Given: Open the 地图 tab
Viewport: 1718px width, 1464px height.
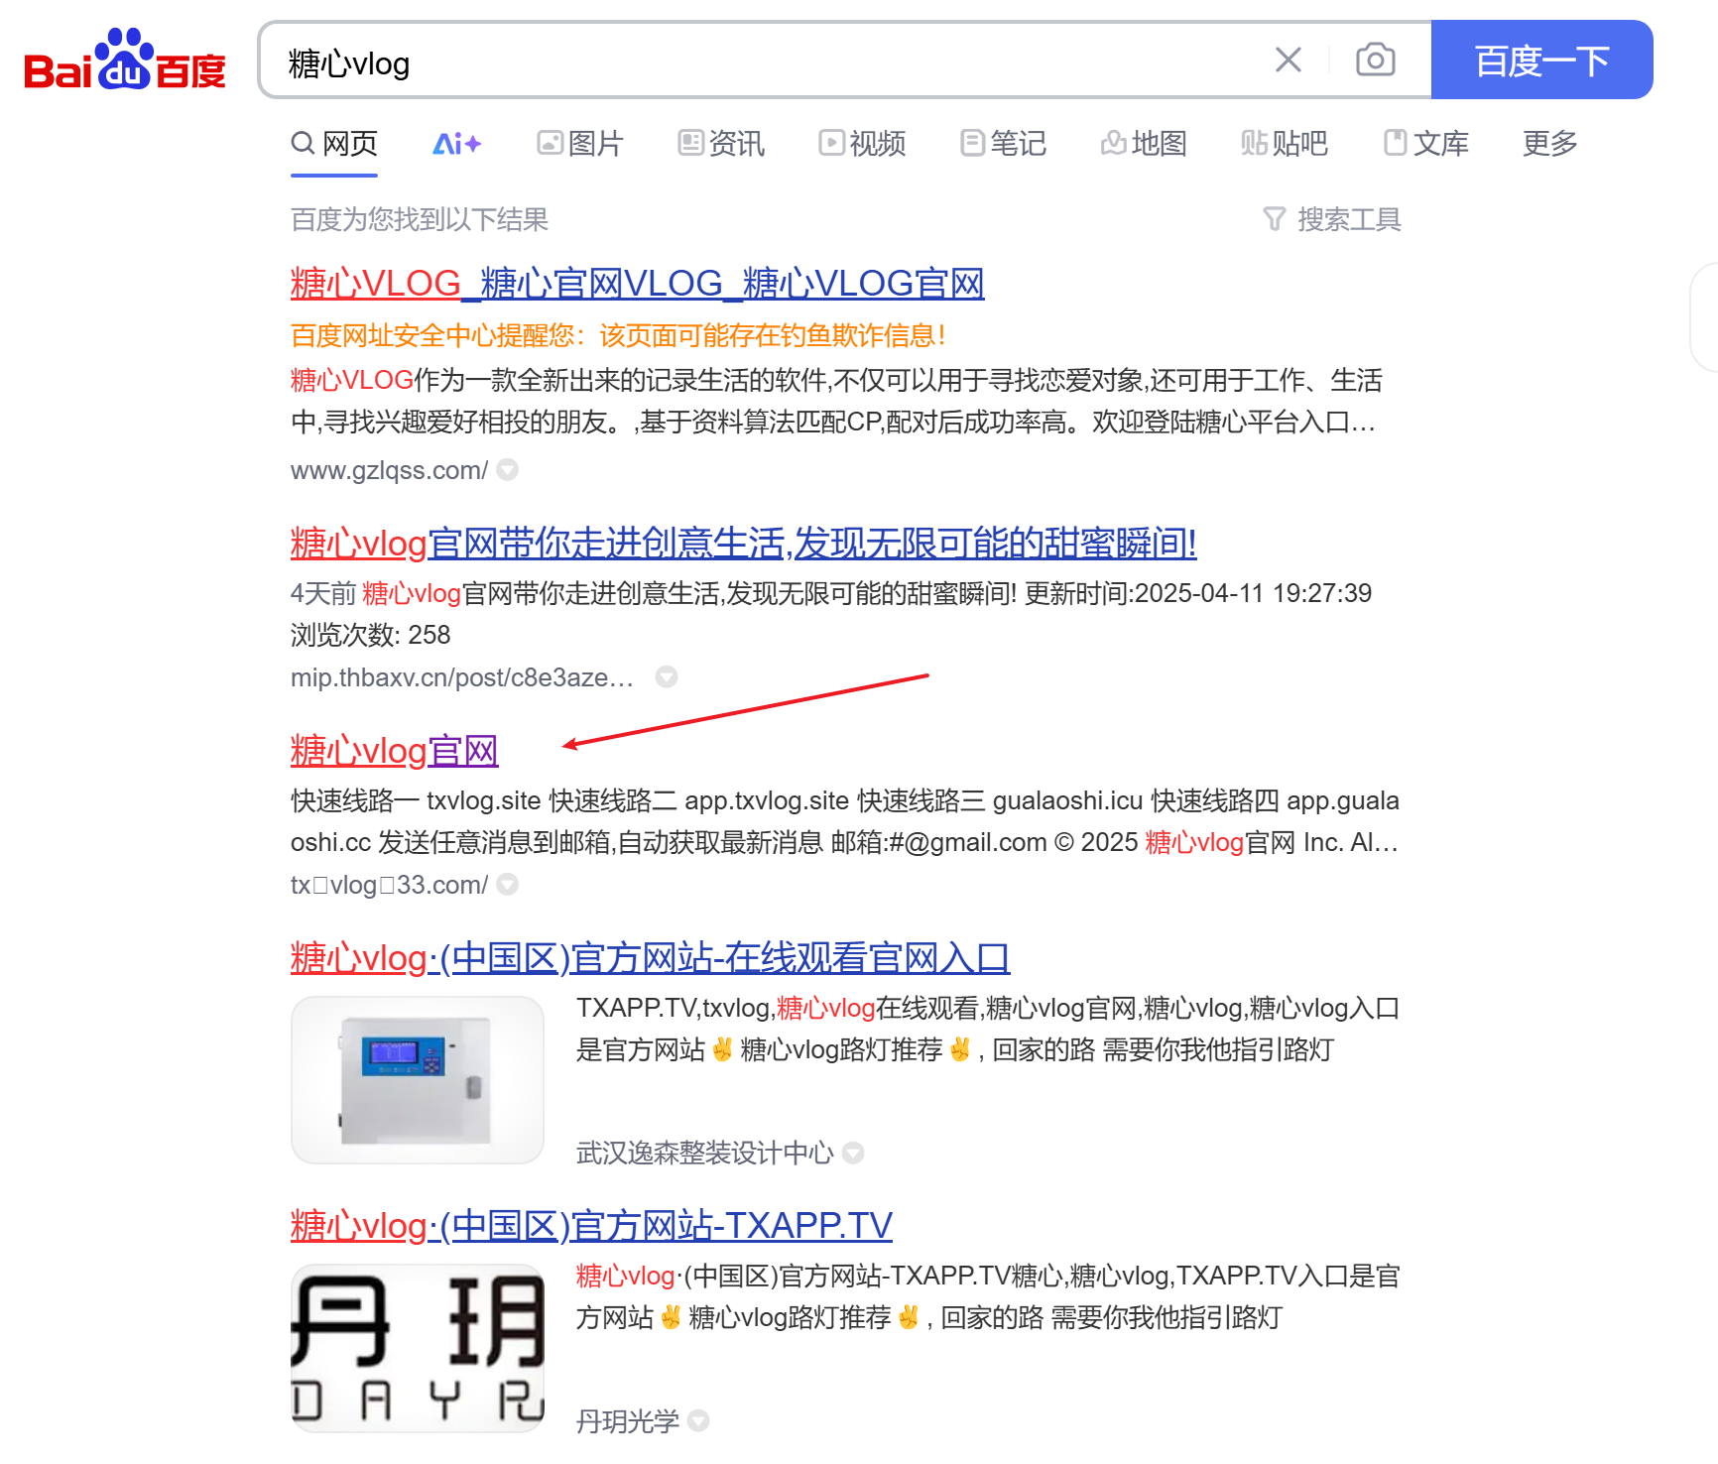Looking at the screenshot, I should click(x=1144, y=144).
